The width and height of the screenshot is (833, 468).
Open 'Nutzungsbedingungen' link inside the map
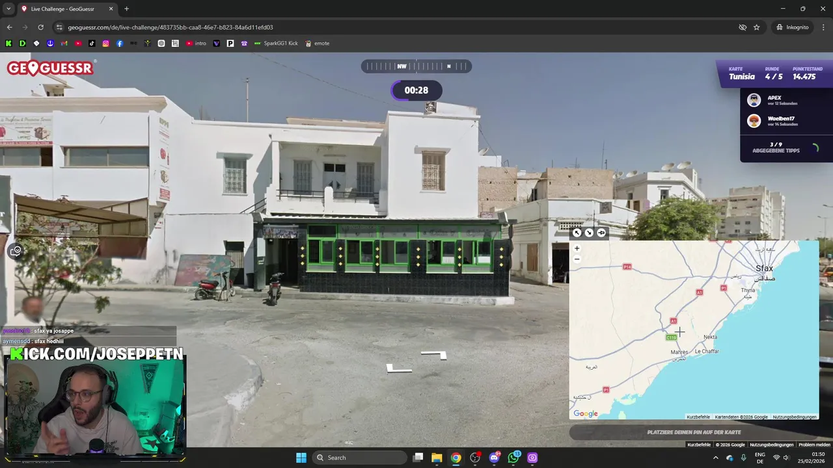click(794, 417)
